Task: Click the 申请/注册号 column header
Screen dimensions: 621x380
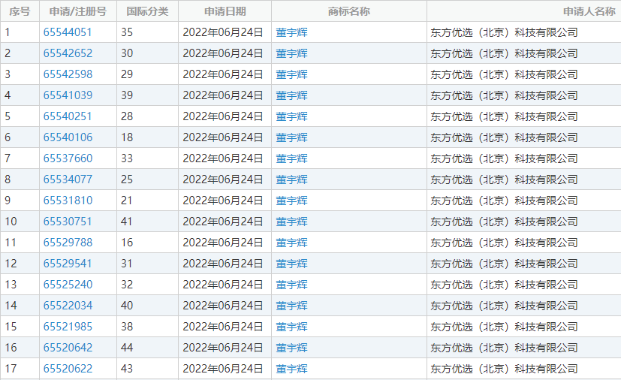Action: click(78, 11)
